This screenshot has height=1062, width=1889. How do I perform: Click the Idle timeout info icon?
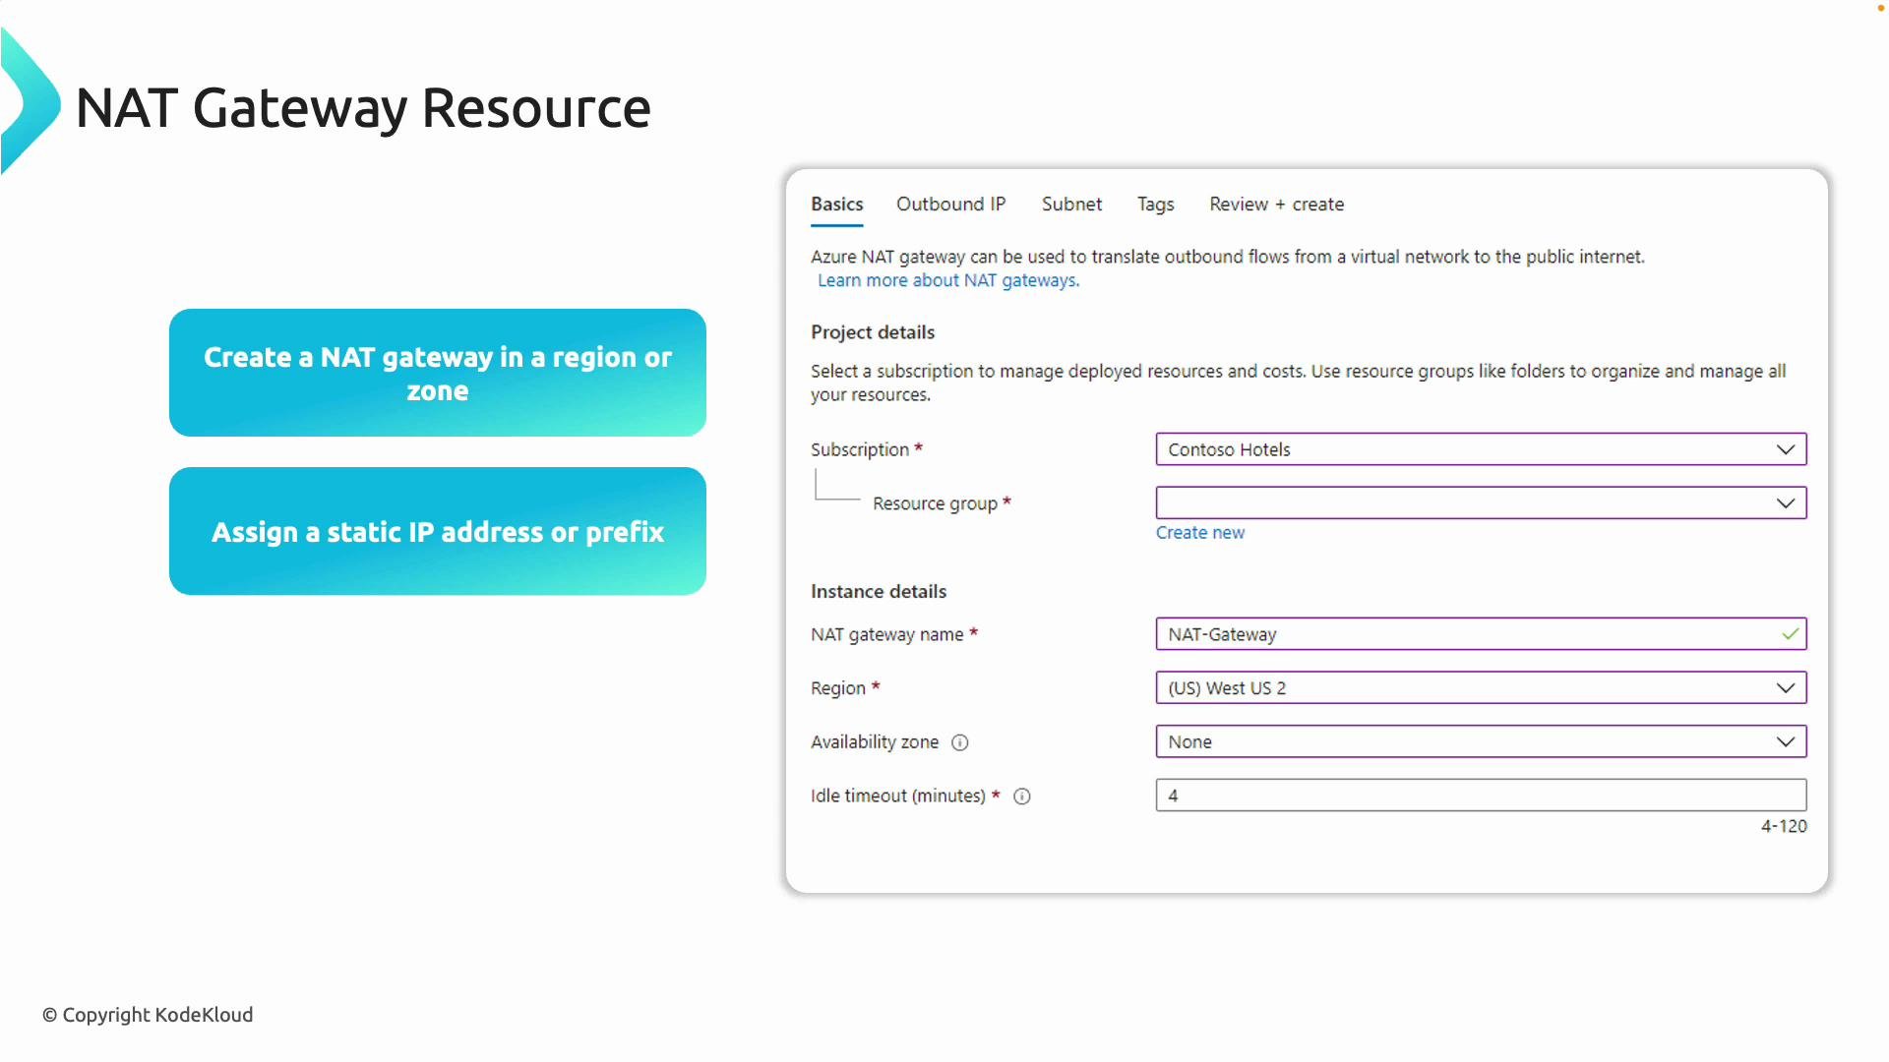coord(1022,796)
